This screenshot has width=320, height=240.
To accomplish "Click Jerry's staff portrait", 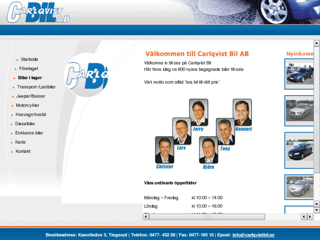I will click(199, 112).
